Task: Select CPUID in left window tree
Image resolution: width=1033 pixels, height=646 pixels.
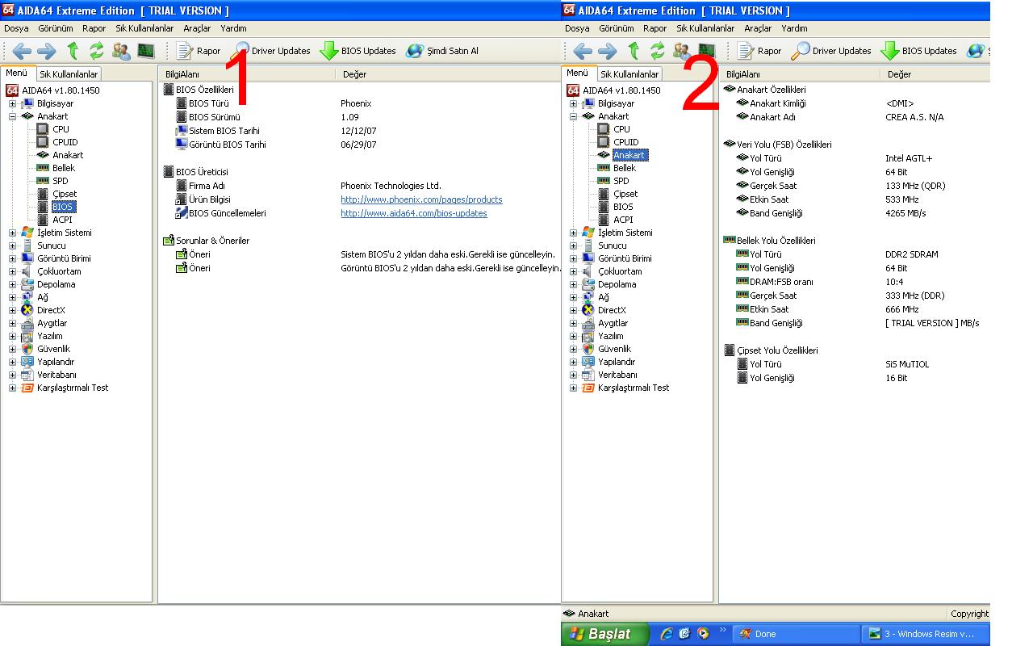Action: click(65, 142)
